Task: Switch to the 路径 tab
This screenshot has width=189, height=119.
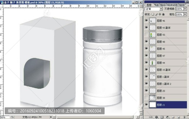Action: (x=163, y=5)
